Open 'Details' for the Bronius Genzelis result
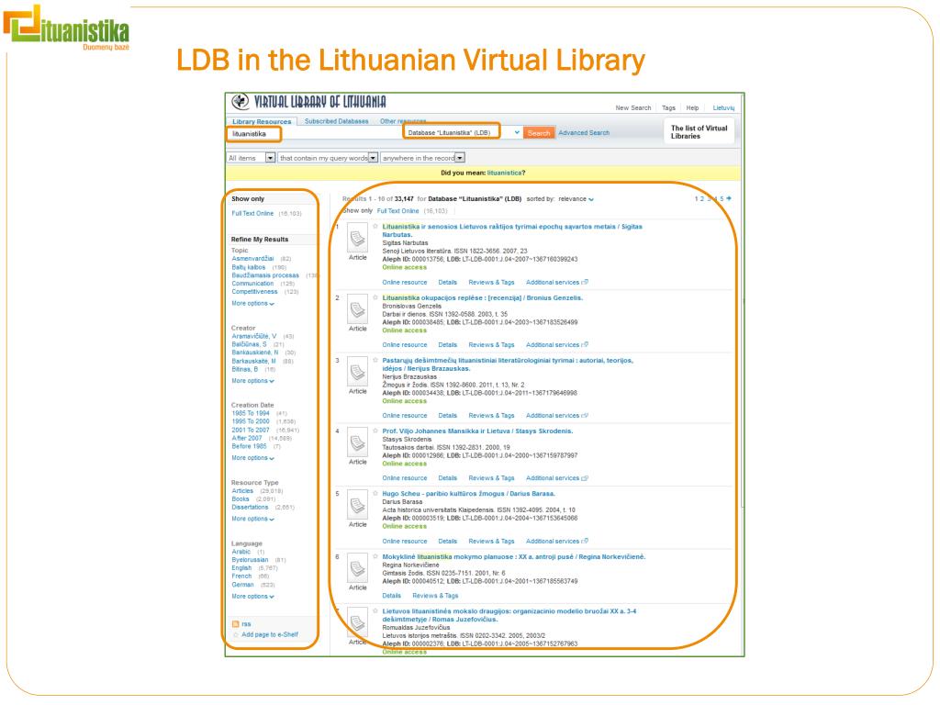The image size is (940, 705). click(447, 345)
